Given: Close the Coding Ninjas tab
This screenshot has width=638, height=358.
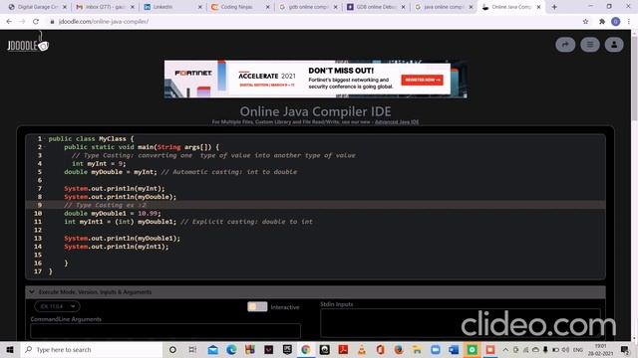Looking at the screenshot, I should click(x=267, y=7).
